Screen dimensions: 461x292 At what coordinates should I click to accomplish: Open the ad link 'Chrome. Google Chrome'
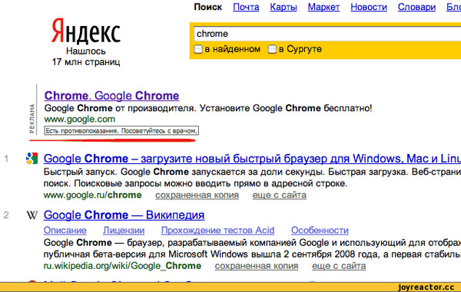tap(111, 96)
